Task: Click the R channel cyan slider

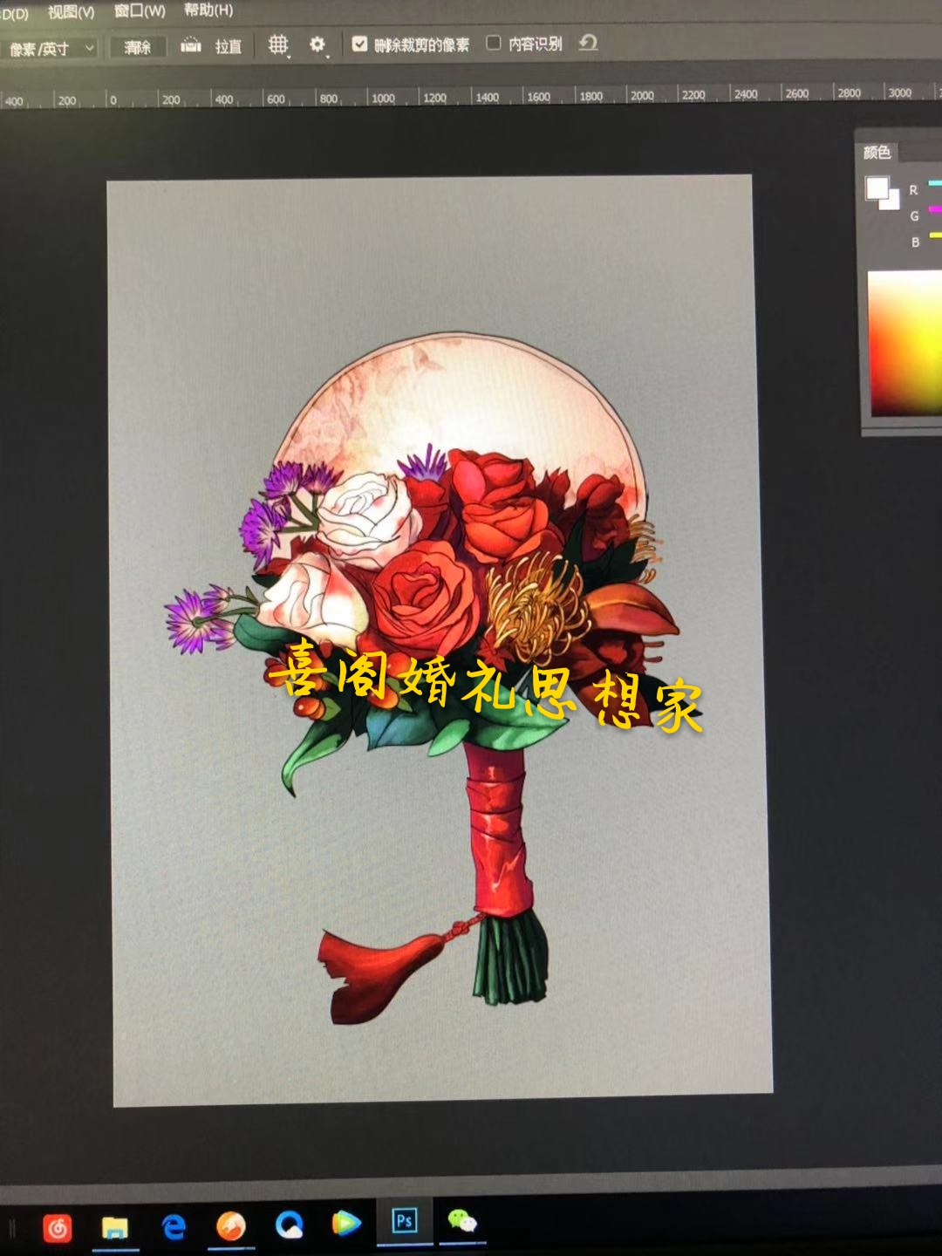Action: coord(934,183)
